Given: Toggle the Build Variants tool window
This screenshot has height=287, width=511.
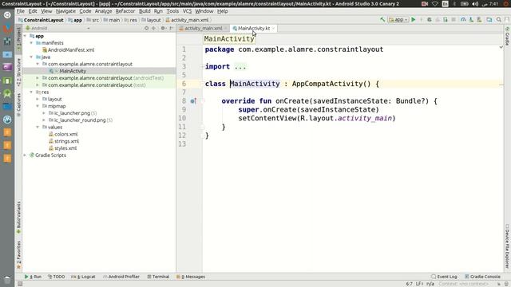Looking at the screenshot, I should (x=18, y=218).
